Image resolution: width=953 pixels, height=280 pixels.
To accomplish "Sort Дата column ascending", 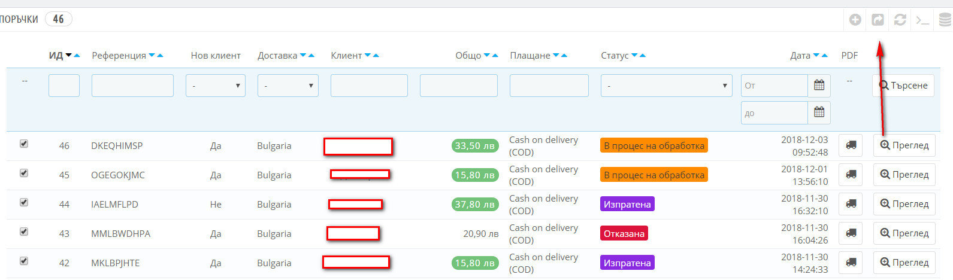I will click(x=824, y=56).
